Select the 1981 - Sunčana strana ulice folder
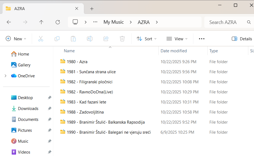This screenshot has width=254, height=156. click(x=91, y=72)
